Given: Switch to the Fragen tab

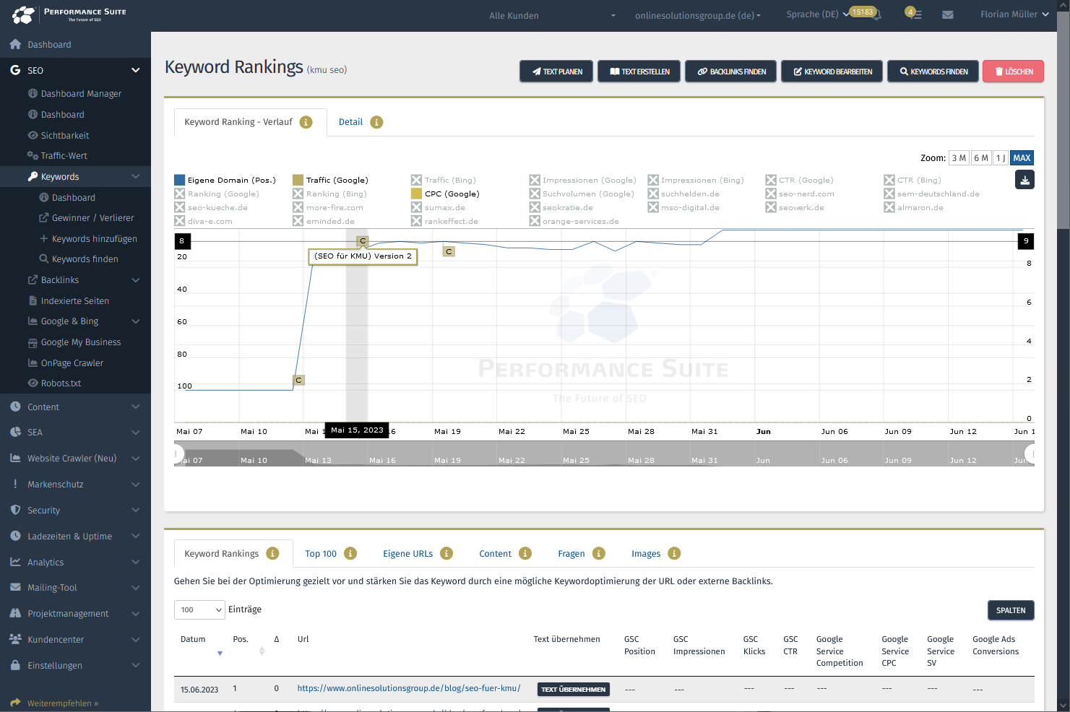Looking at the screenshot, I should (x=571, y=554).
